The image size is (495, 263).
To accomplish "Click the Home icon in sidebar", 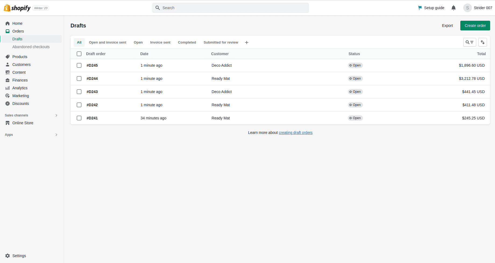I will click(8, 23).
